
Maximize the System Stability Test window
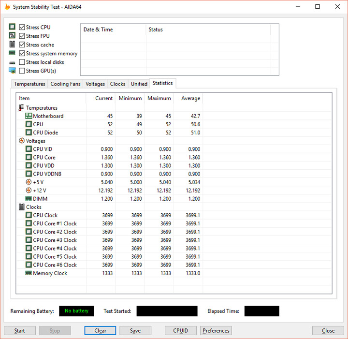coord(318,7)
